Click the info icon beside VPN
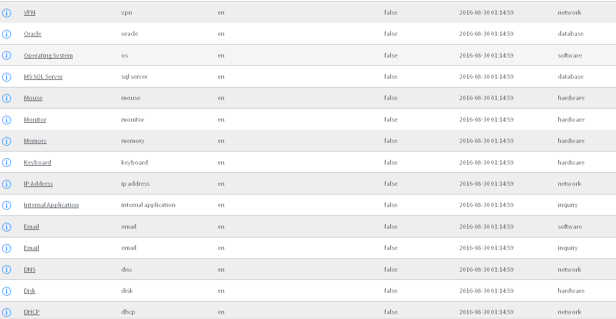Image resolution: width=616 pixels, height=319 pixels. coord(7,12)
